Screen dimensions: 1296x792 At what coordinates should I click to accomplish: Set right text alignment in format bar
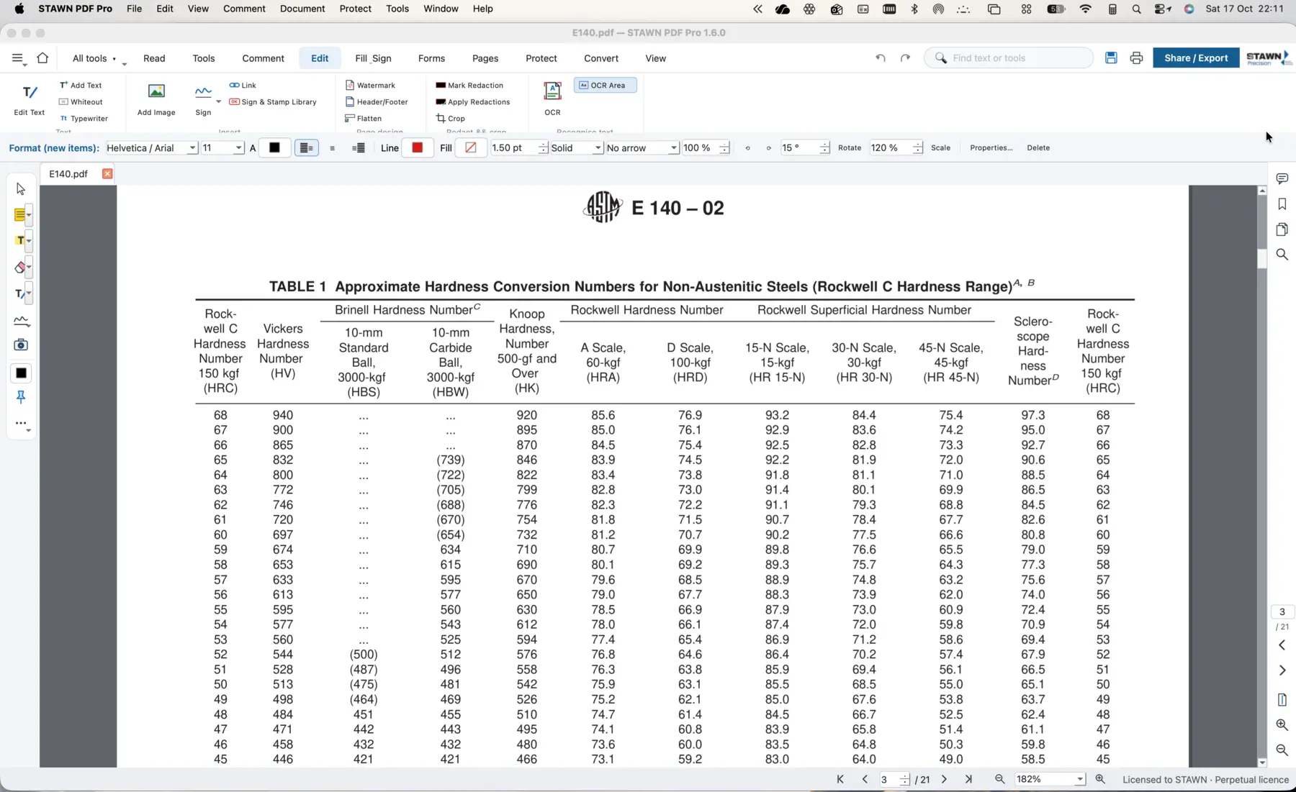click(x=358, y=148)
